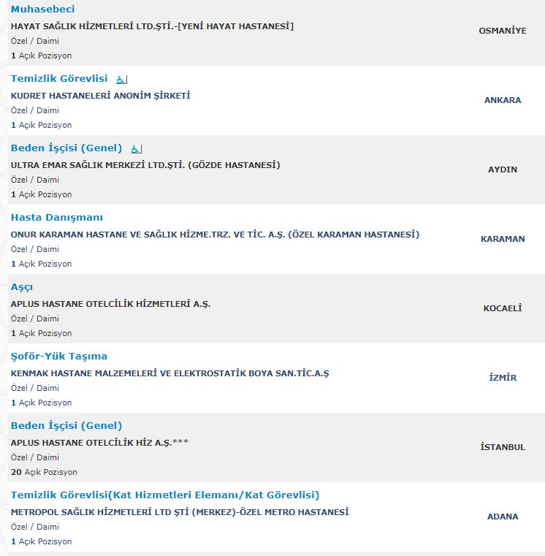
Task: Open Temizlik Görevlisi (Kat Hizmetleri Elemanı) listing
Action: pos(165,495)
